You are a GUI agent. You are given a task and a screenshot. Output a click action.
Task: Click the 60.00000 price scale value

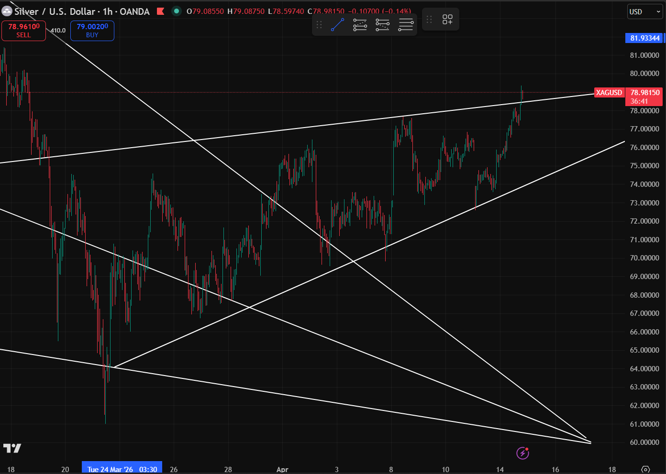pyautogui.click(x=644, y=442)
